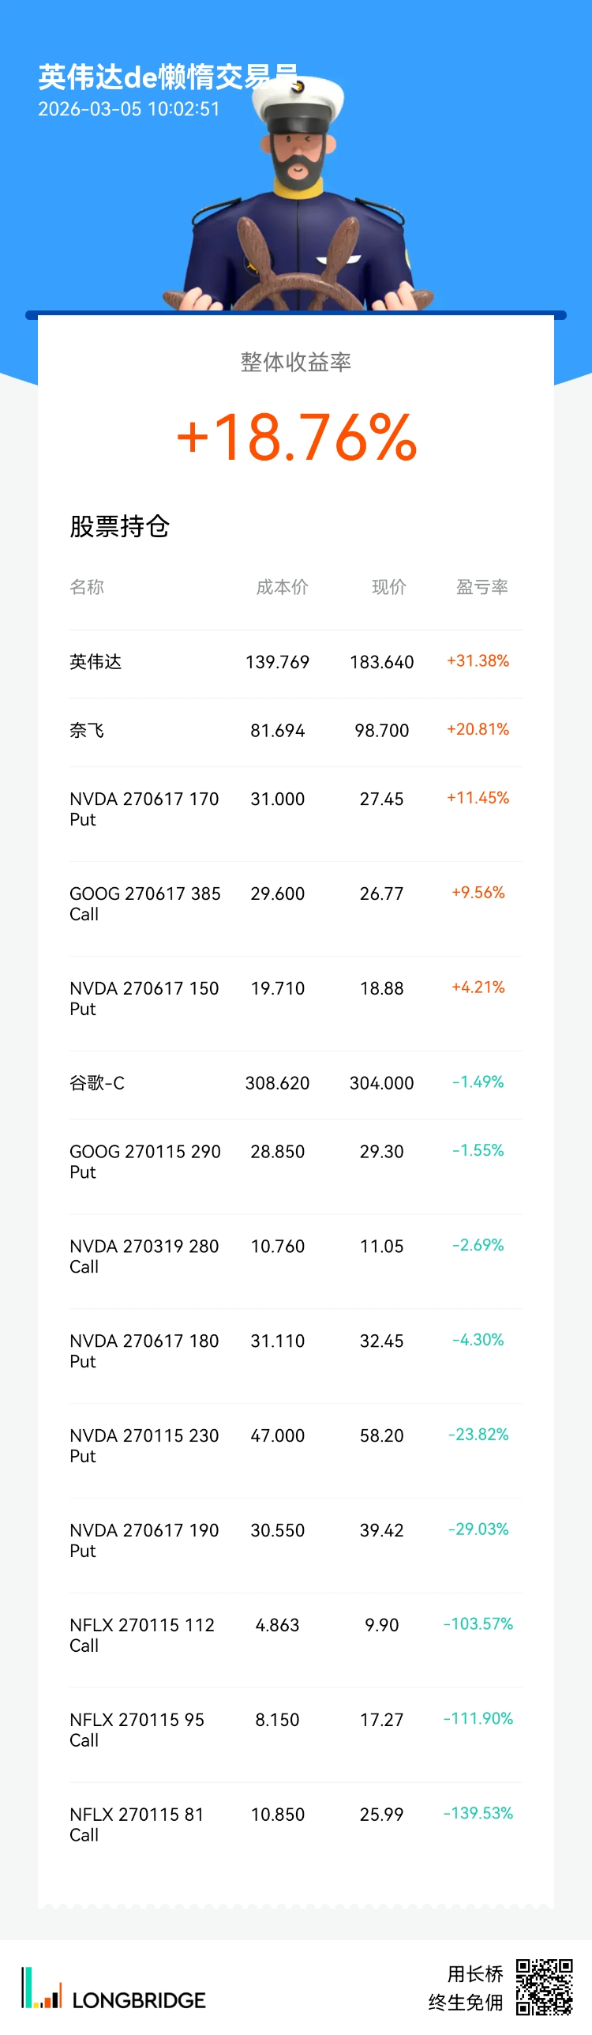The height and width of the screenshot is (2035, 592).
Task: Click the +18.76% overall return figure
Action: 296,437
